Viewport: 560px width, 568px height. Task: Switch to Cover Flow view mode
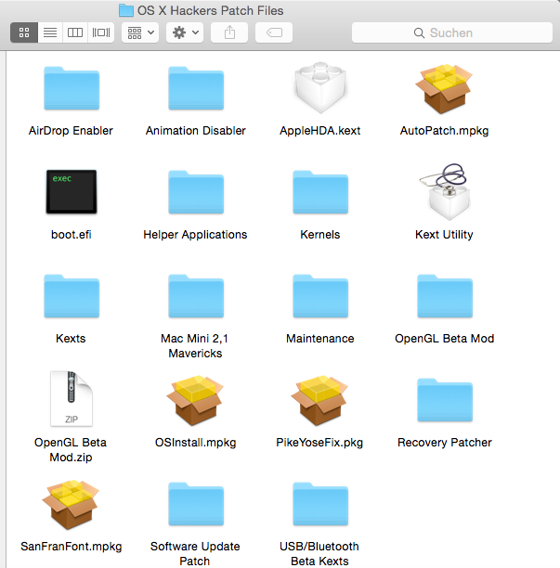click(101, 32)
